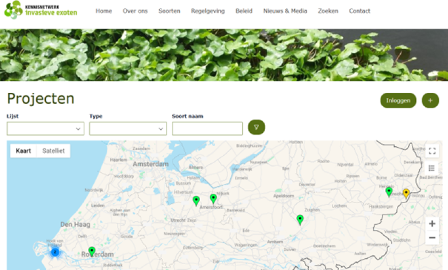The width and height of the screenshot is (448, 270).
Task: Toggle fullscreen map view
Action: [x=432, y=151]
